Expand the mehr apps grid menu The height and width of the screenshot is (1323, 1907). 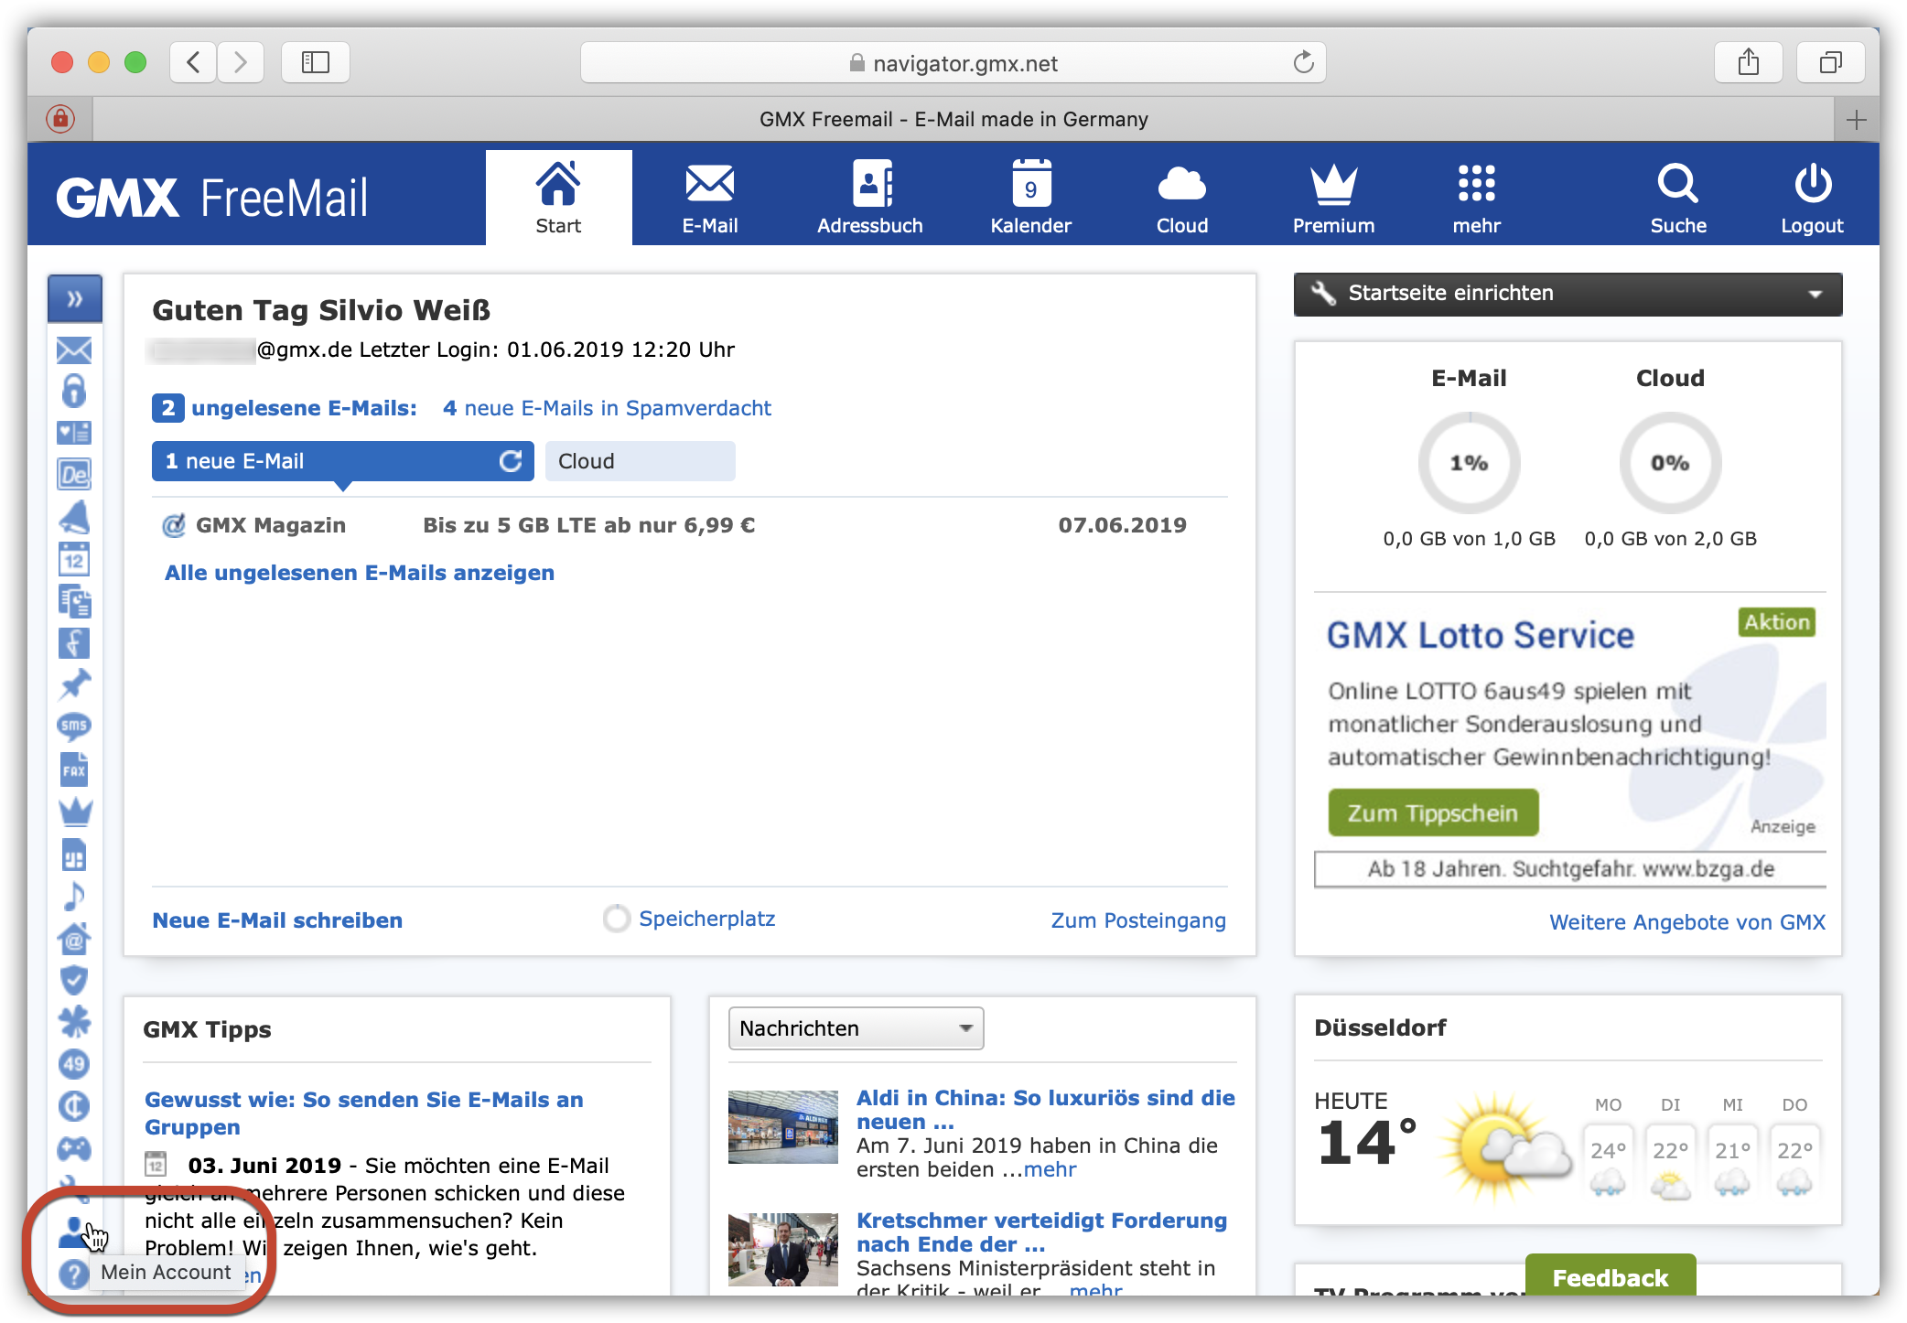point(1476,198)
